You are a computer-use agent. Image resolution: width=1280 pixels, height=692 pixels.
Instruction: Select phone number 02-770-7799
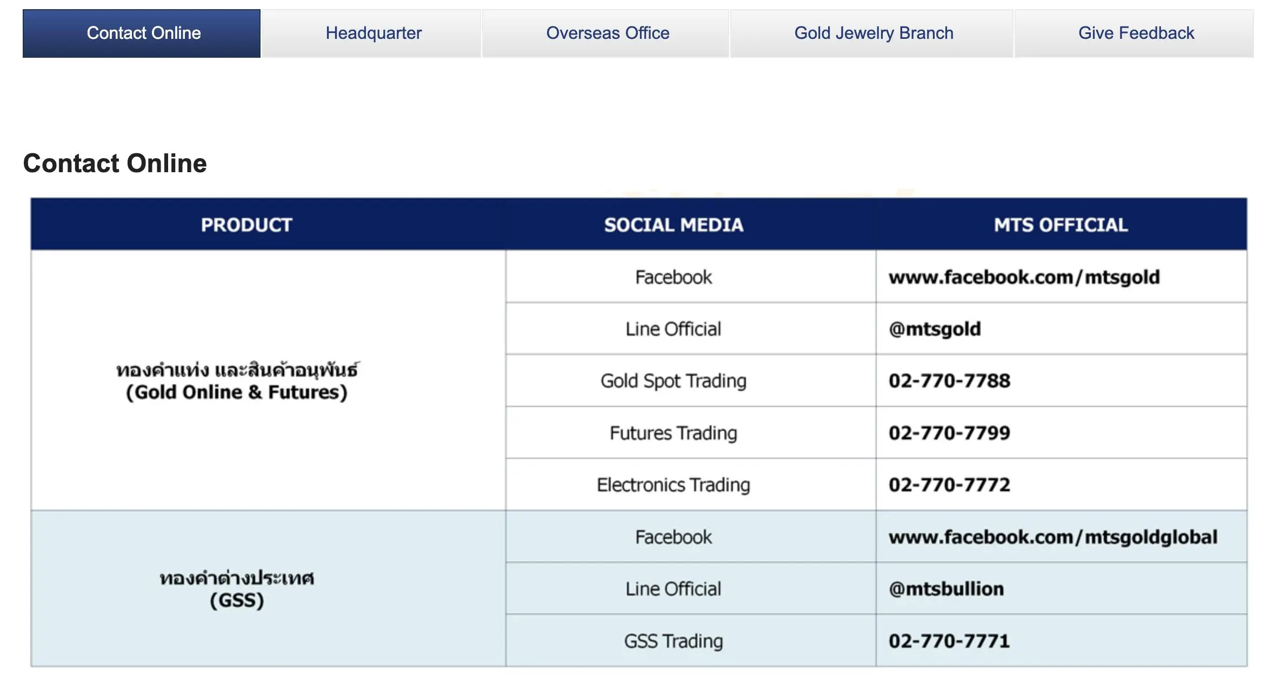949,433
